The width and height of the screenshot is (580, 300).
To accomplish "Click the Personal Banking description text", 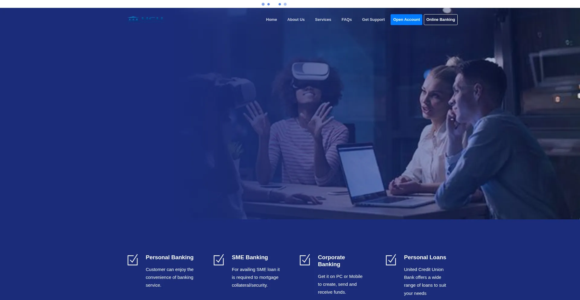I will (x=169, y=277).
